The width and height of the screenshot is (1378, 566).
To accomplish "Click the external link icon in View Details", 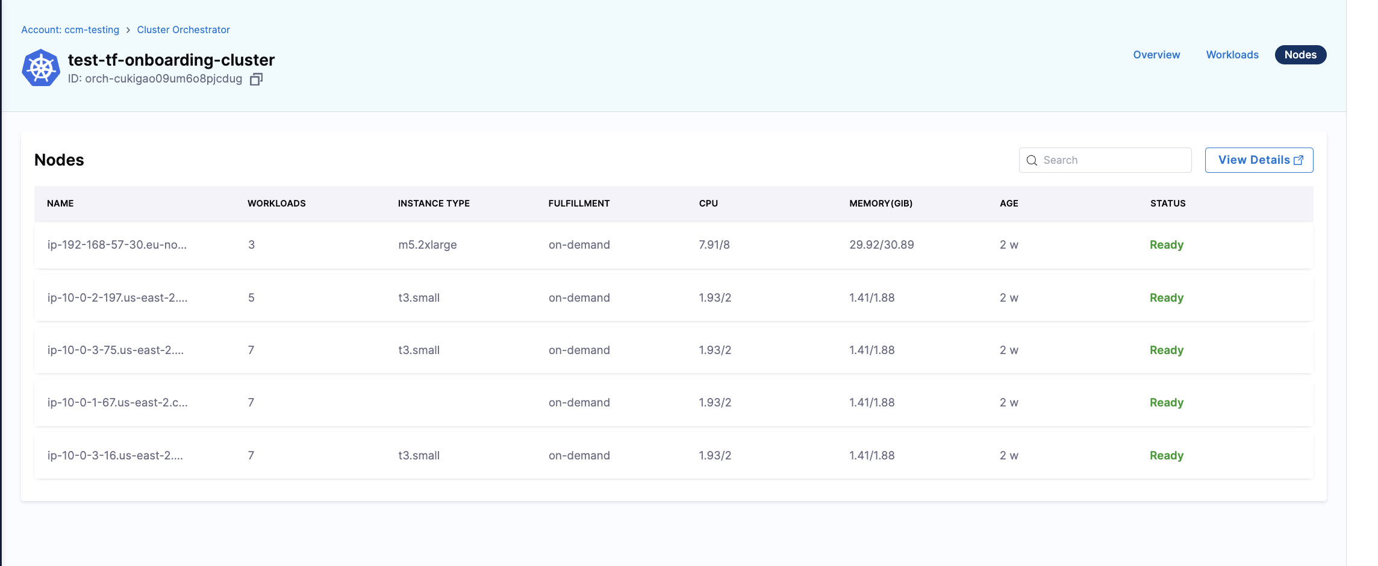I will coord(1298,160).
